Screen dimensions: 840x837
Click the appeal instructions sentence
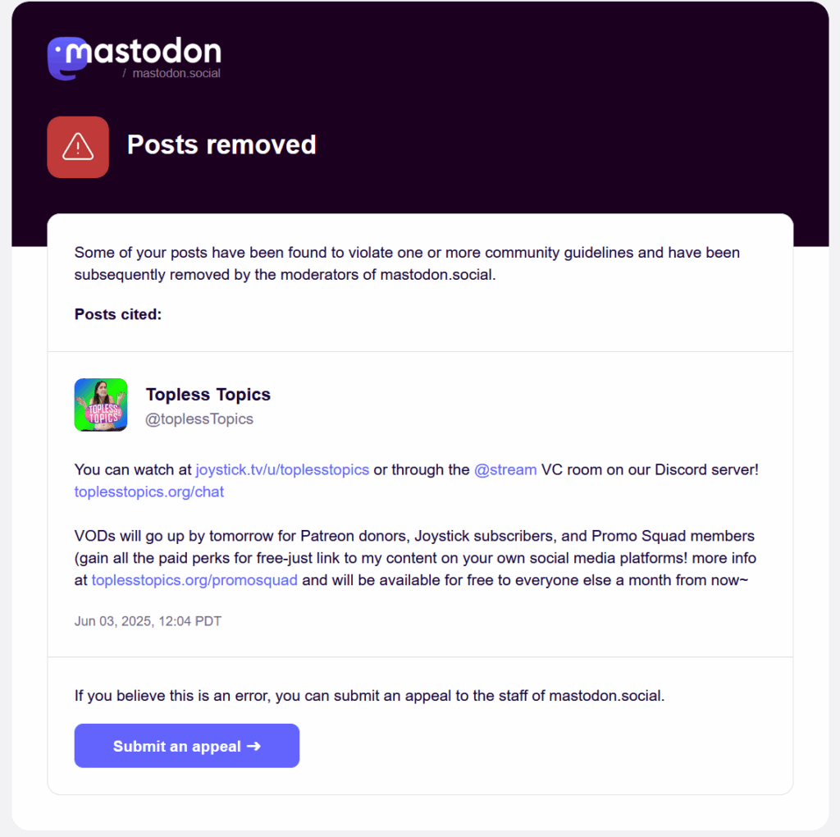point(370,696)
